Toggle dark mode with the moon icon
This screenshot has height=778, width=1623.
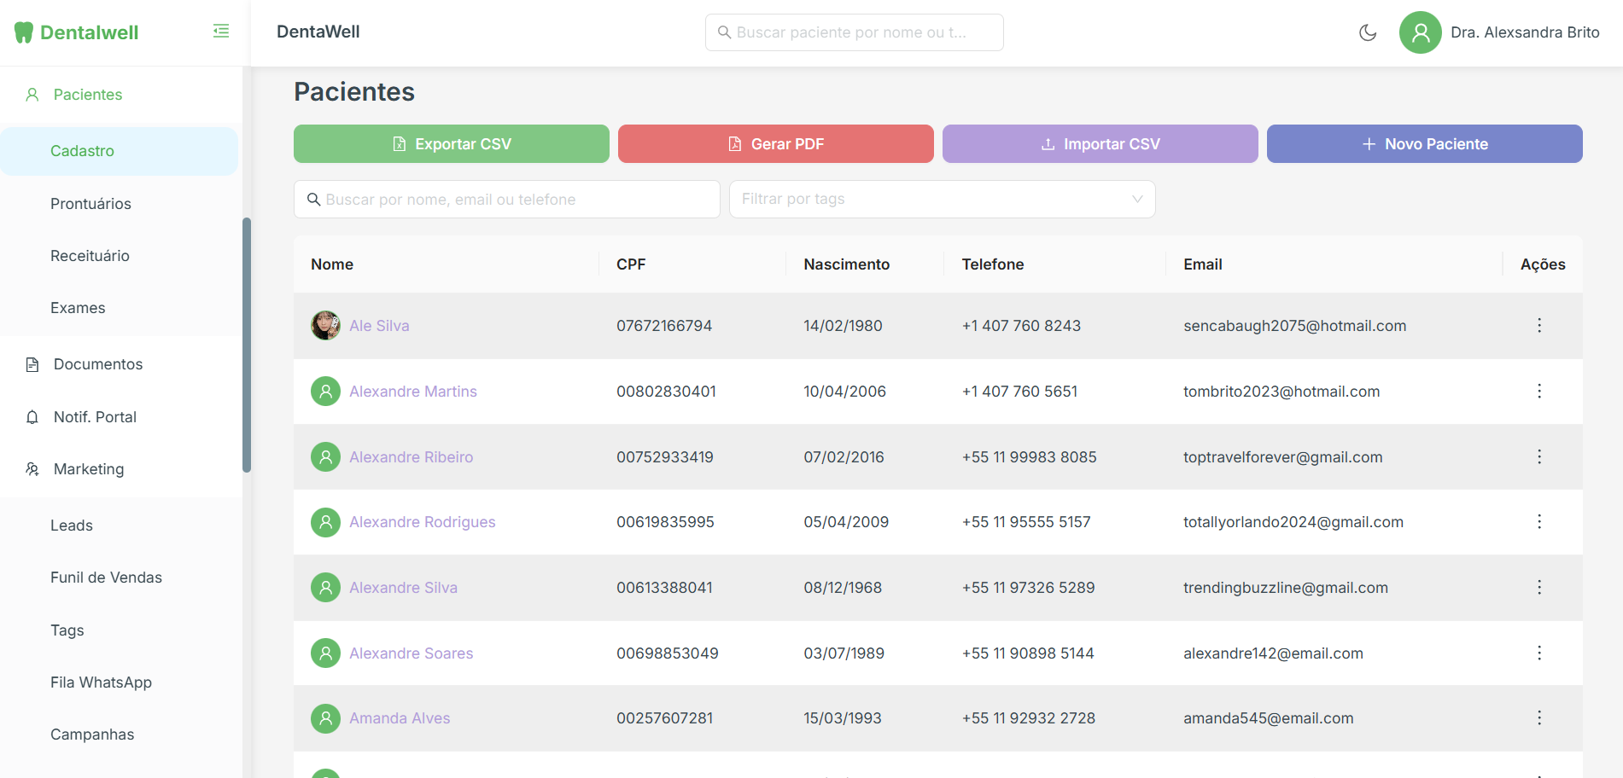1368,32
